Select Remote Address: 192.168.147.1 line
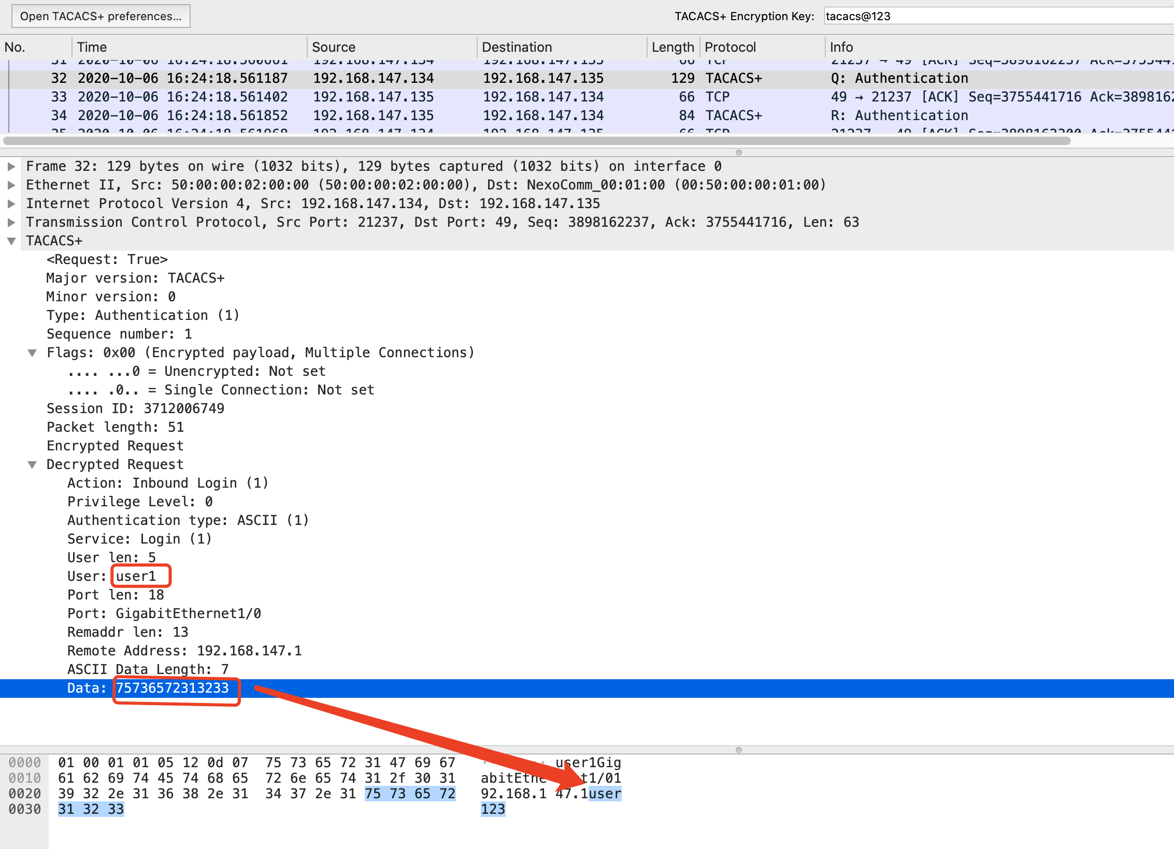The width and height of the screenshot is (1174, 849). pyautogui.click(x=184, y=651)
